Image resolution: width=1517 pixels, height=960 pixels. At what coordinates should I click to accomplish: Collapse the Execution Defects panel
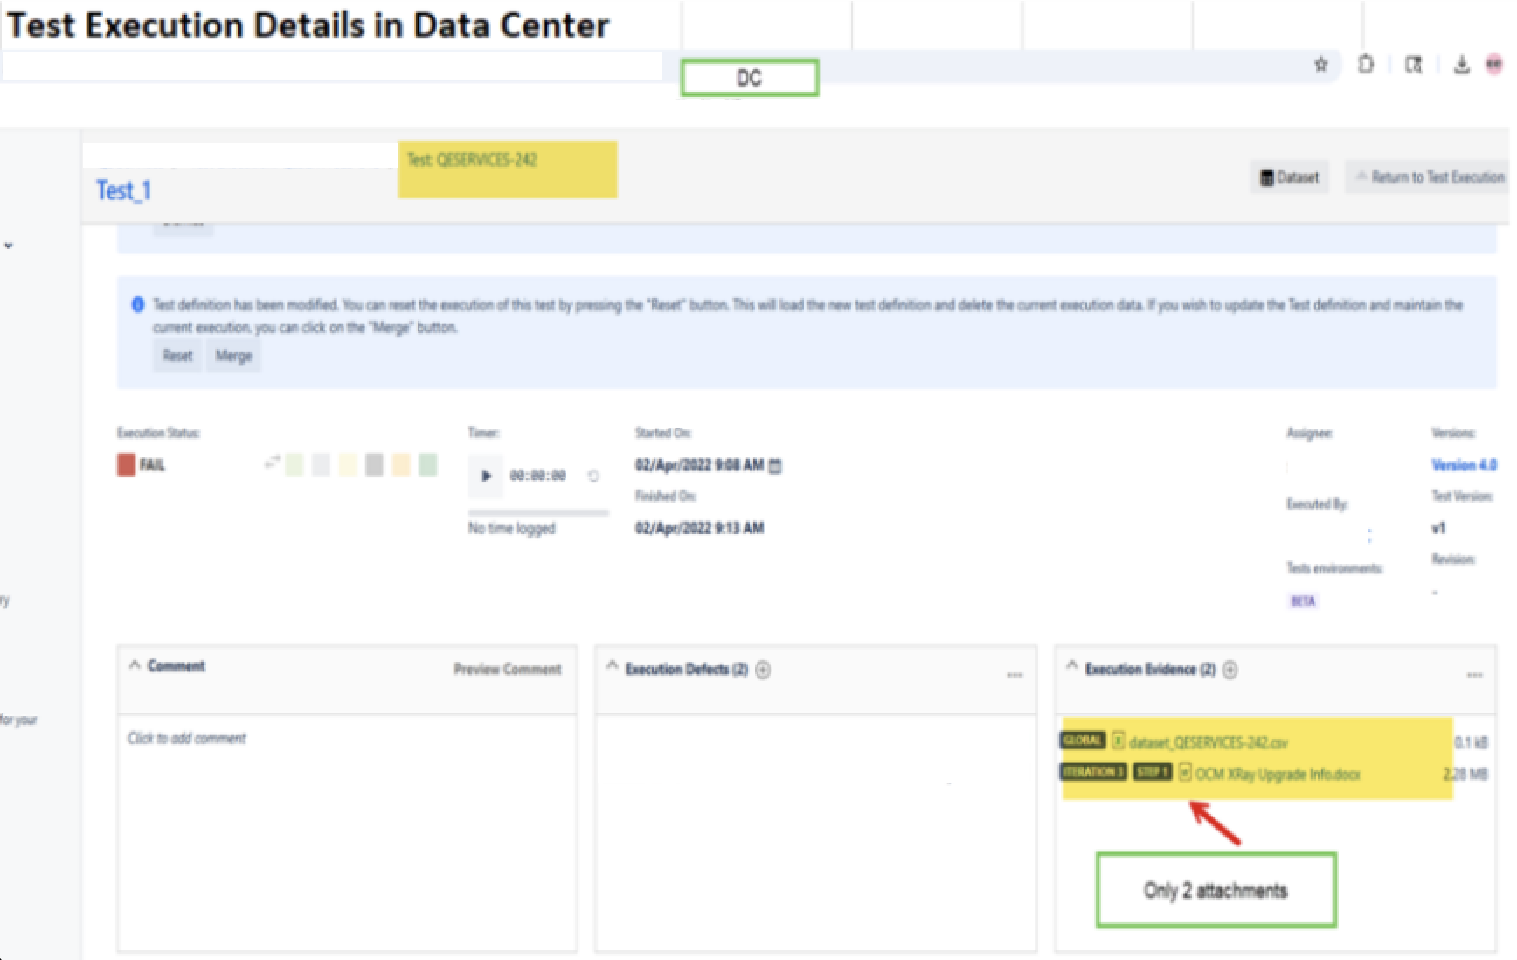click(x=613, y=666)
